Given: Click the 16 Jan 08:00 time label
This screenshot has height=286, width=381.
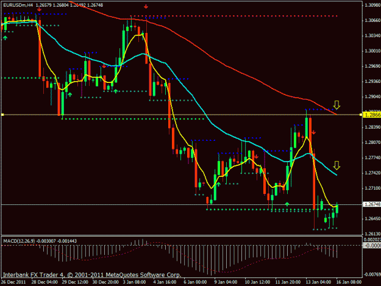Looking at the screenshot, I should (x=349, y=282).
